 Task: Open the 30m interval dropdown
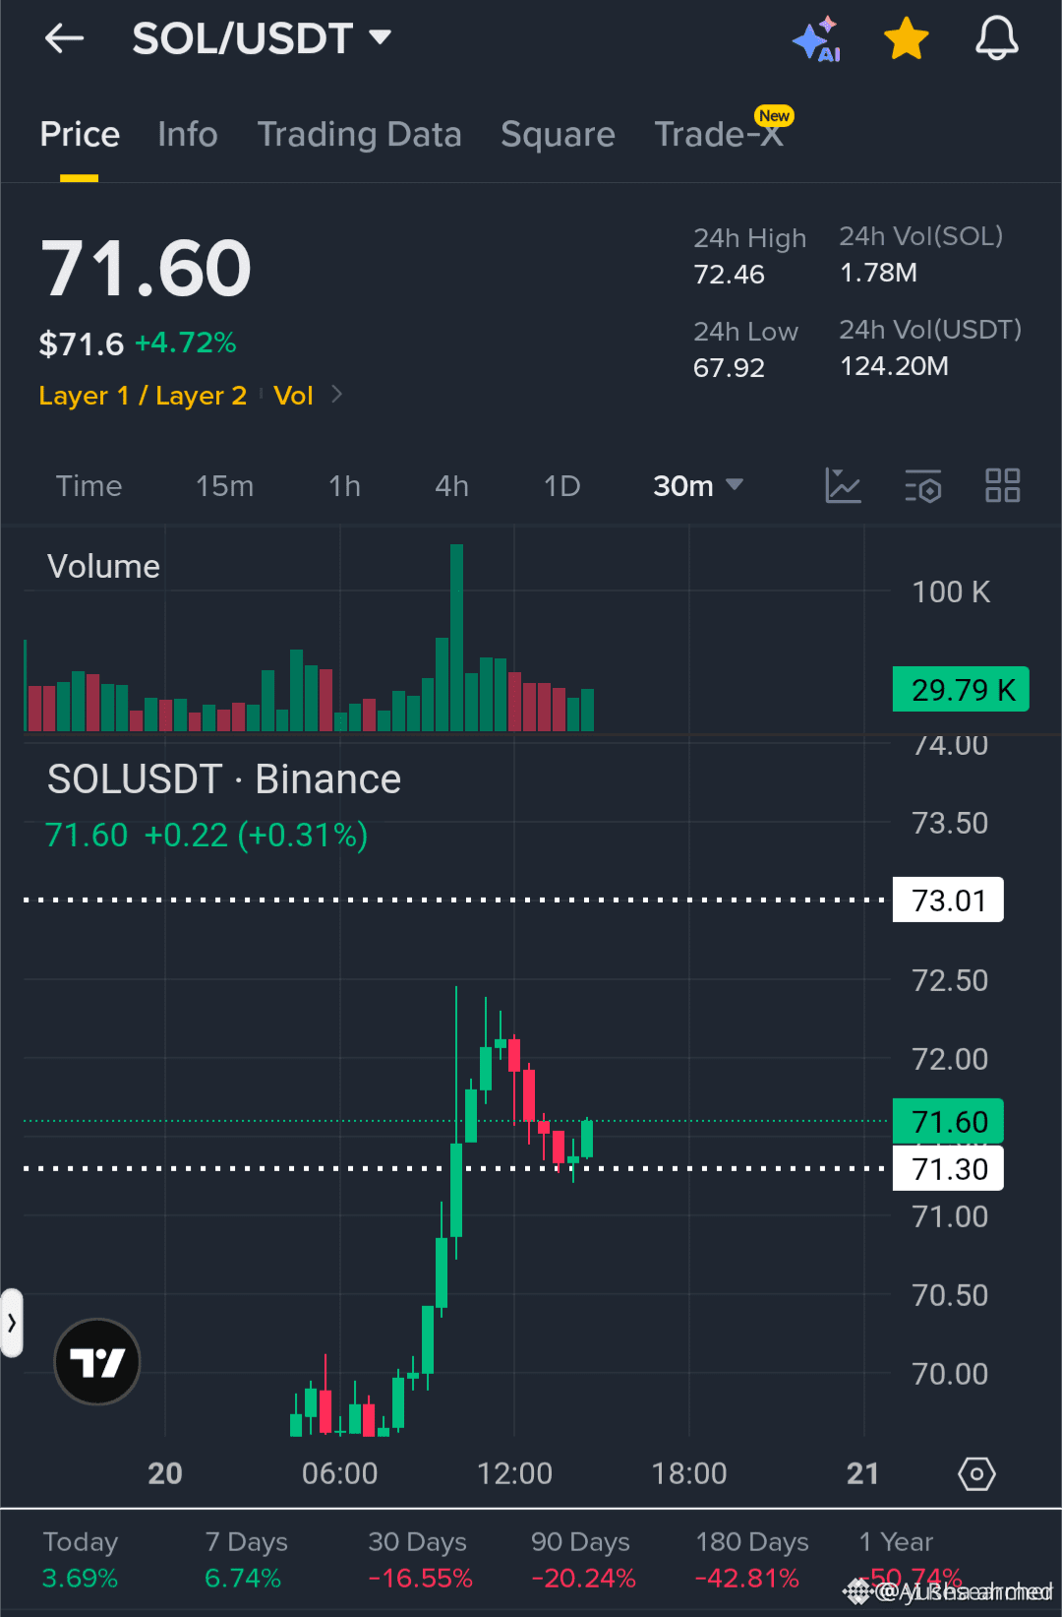point(698,486)
